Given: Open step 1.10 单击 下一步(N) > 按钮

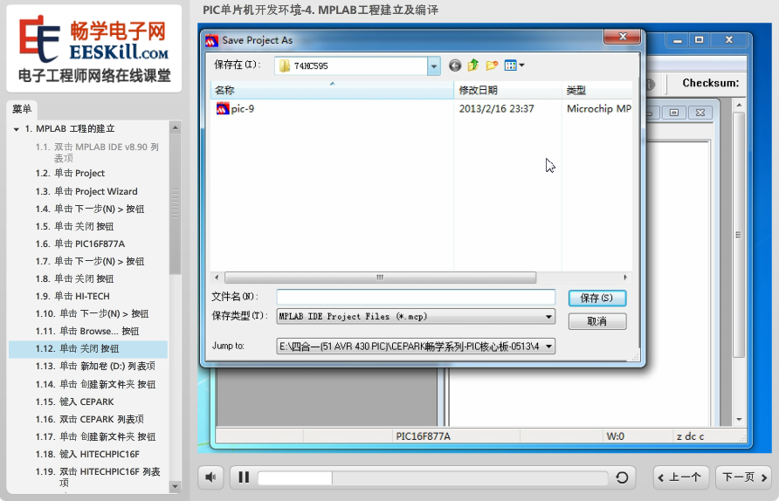Looking at the screenshot, I should click(92, 314).
